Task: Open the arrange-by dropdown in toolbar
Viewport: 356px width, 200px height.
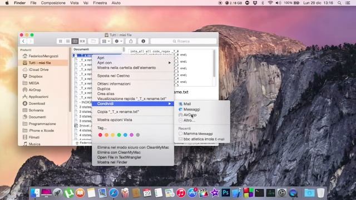Action: pos(106,41)
